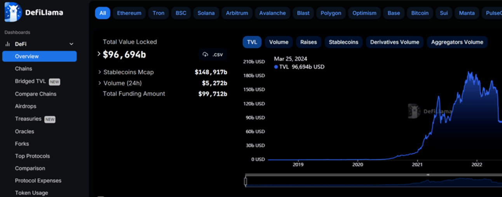Filter by BSC chain

[181, 13]
